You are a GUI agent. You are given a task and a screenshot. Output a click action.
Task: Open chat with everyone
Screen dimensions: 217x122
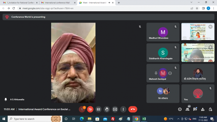[x=195, y=109]
